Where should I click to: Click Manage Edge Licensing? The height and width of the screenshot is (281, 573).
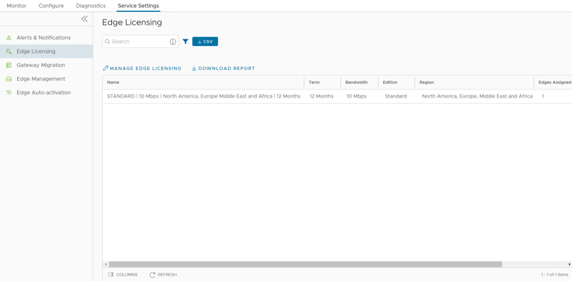[x=142, y=68]
